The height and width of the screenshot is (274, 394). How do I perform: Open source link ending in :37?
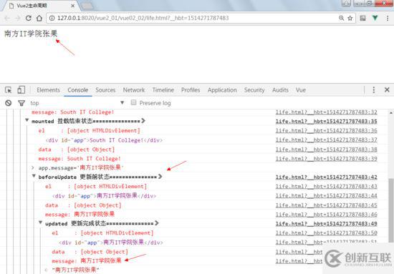(327, 140)
